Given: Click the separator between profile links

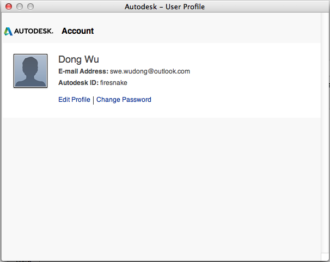Looking at the screenshot, I should point(93,100).
